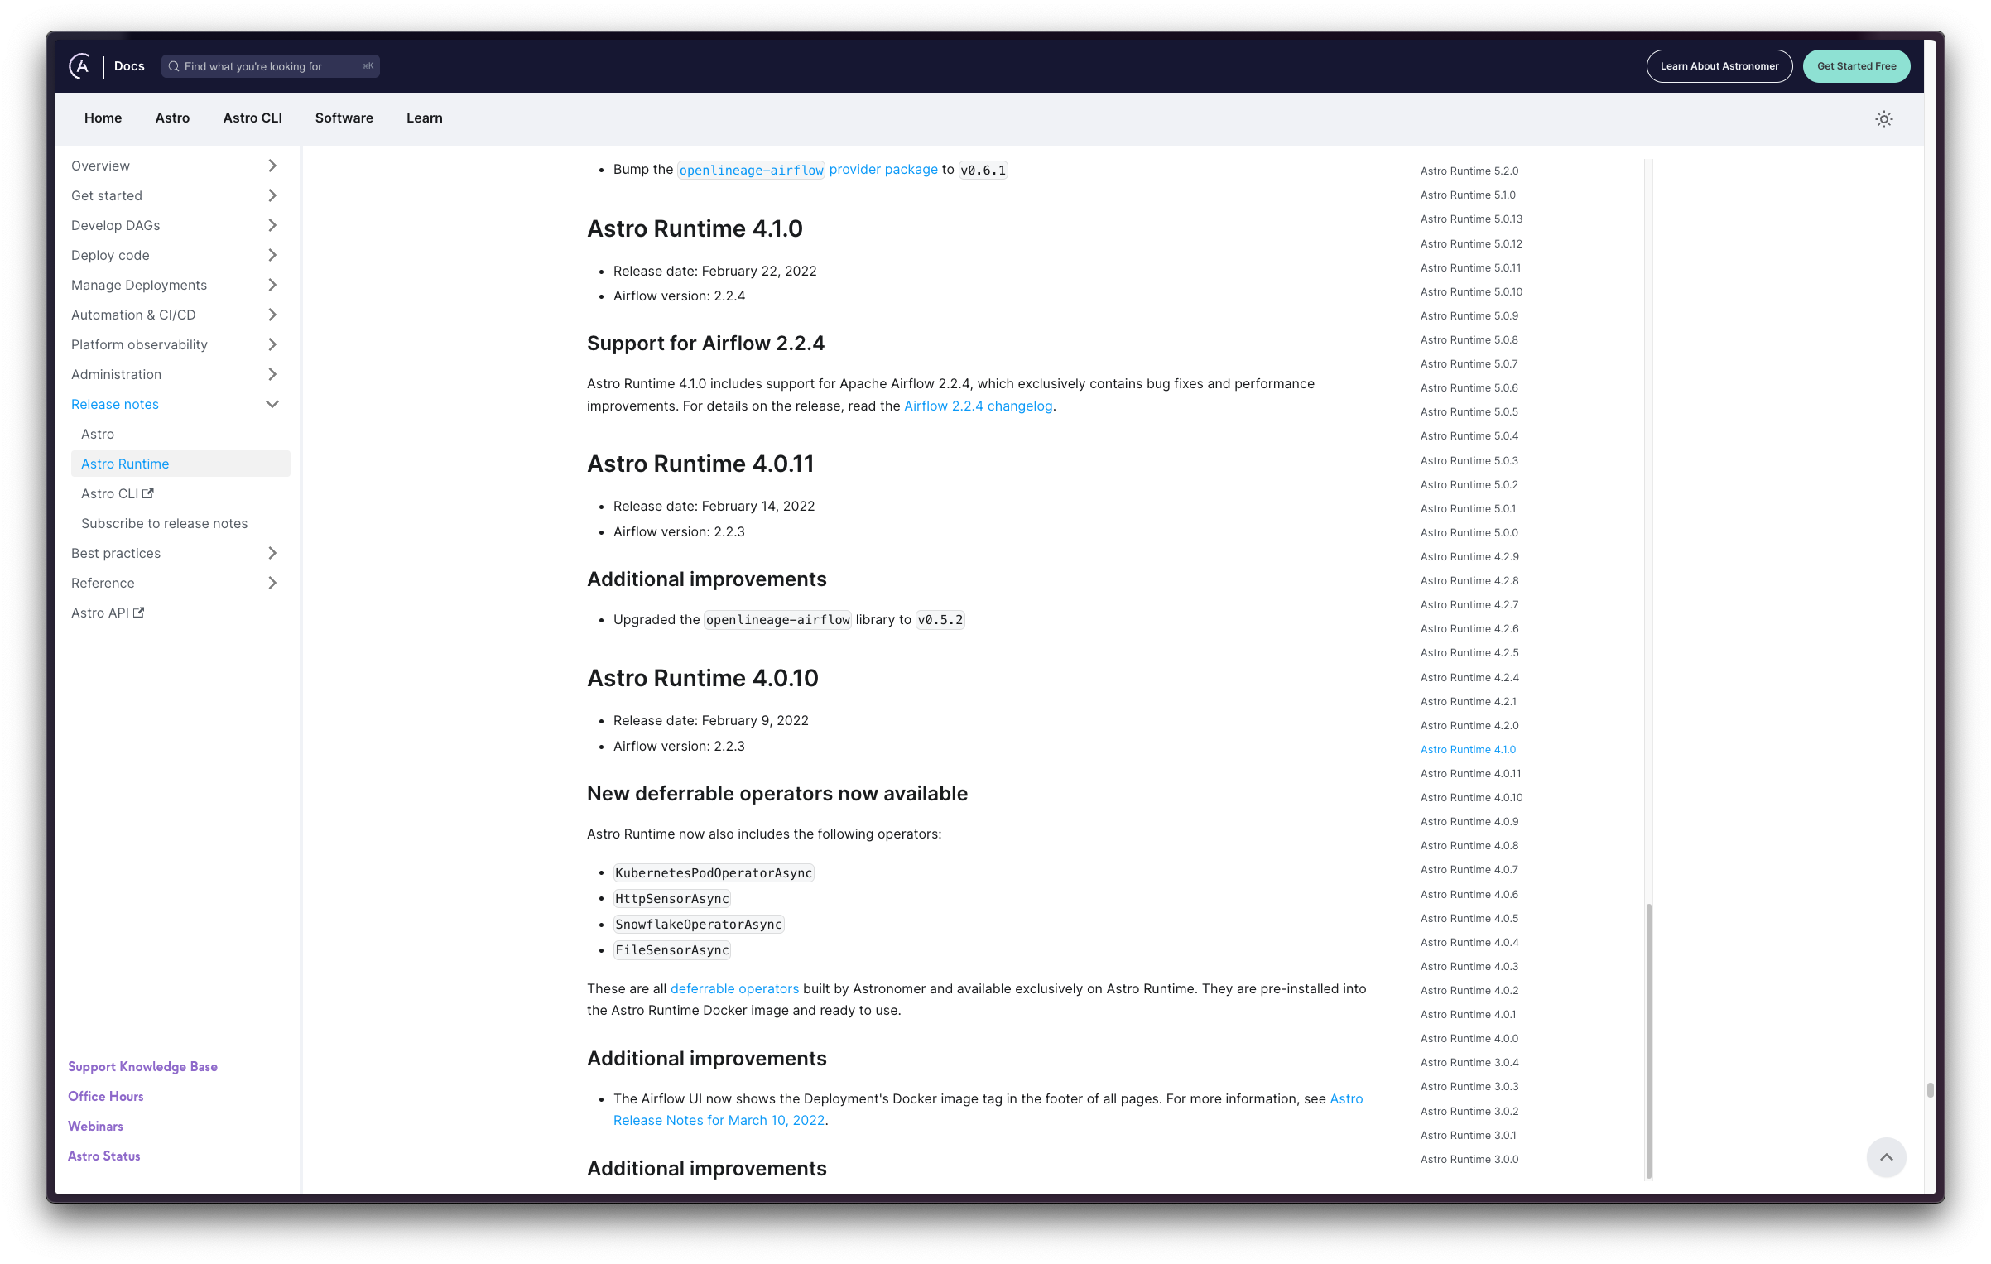
Task: Click the search magnifier icon
Action: pos(174,66)
